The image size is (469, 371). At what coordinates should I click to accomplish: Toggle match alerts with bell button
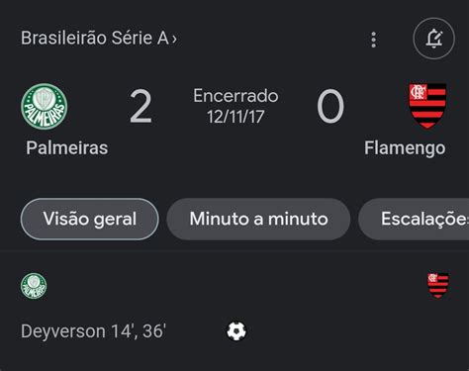[x=433, y=39]
